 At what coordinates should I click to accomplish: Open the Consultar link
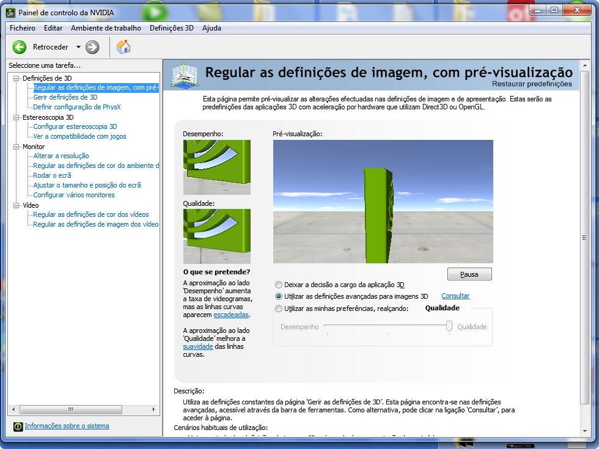[455, 296]
